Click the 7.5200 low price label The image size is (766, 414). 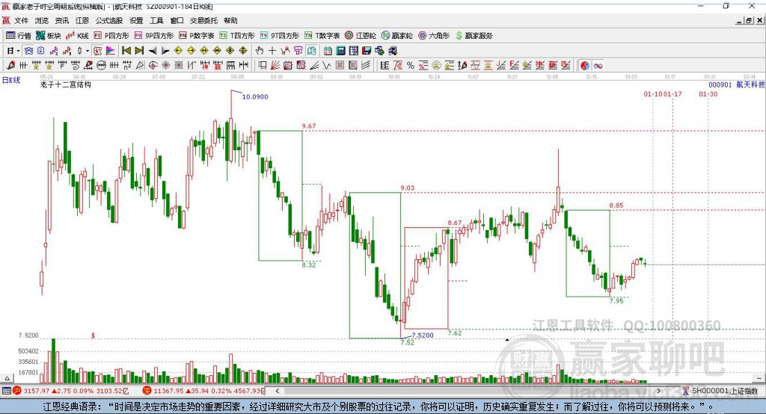[423, 336]
